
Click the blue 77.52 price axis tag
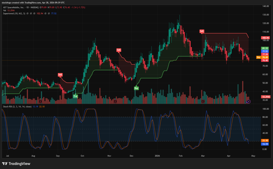click(265, 51)
